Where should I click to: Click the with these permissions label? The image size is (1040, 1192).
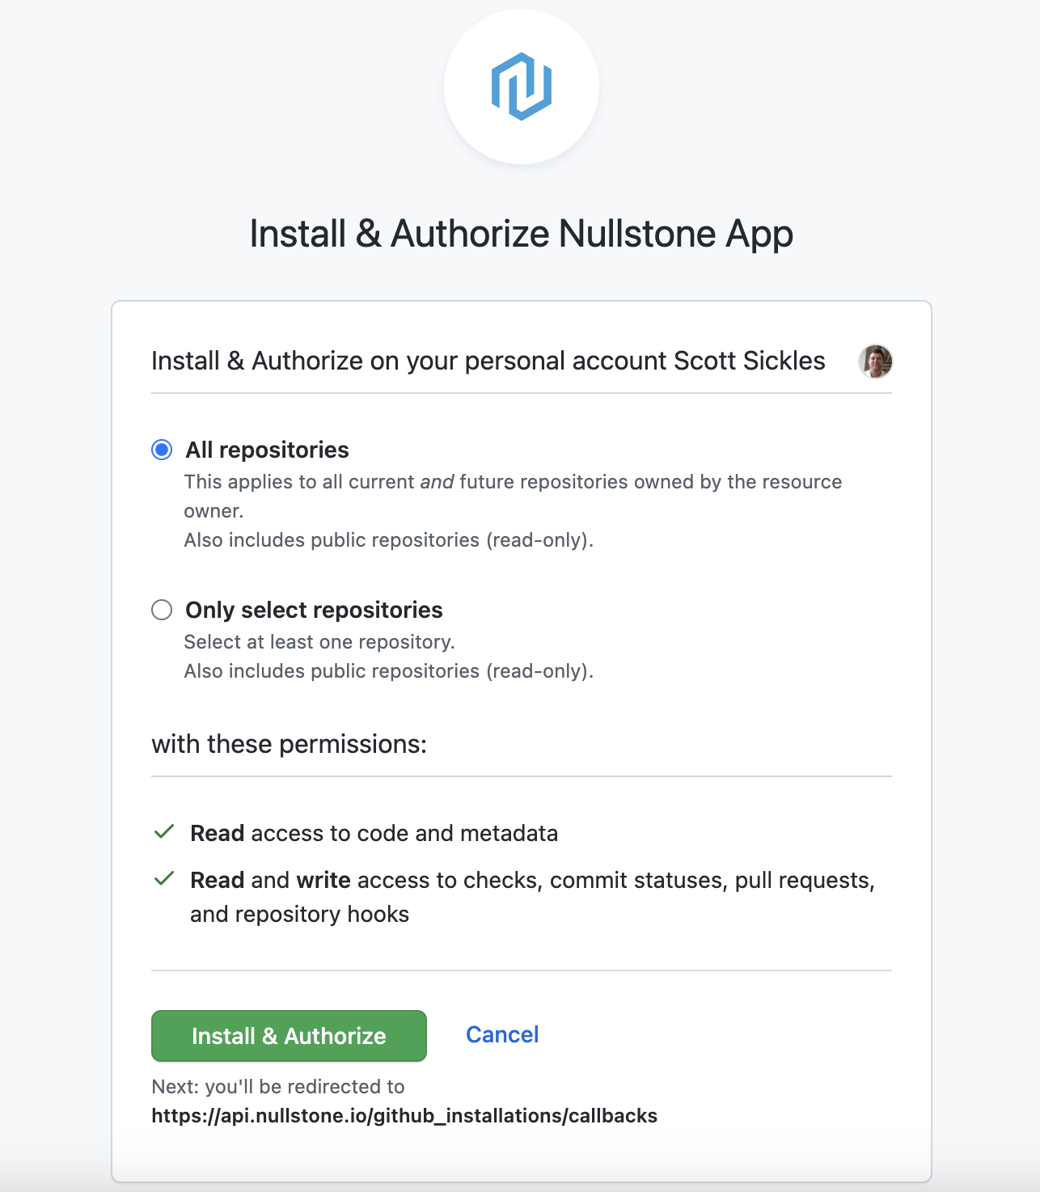[x=289, y=743]
